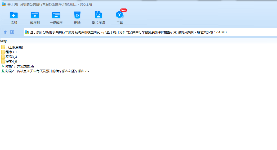277x150 pixels.
Task: Select the 程序3_1 folder
Action: tap(9, 52)
